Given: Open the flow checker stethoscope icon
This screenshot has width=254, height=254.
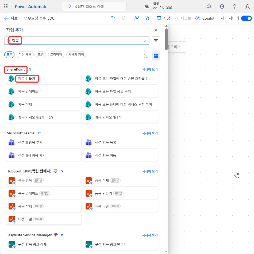Looking at the screenshot, I should point(147,18).
